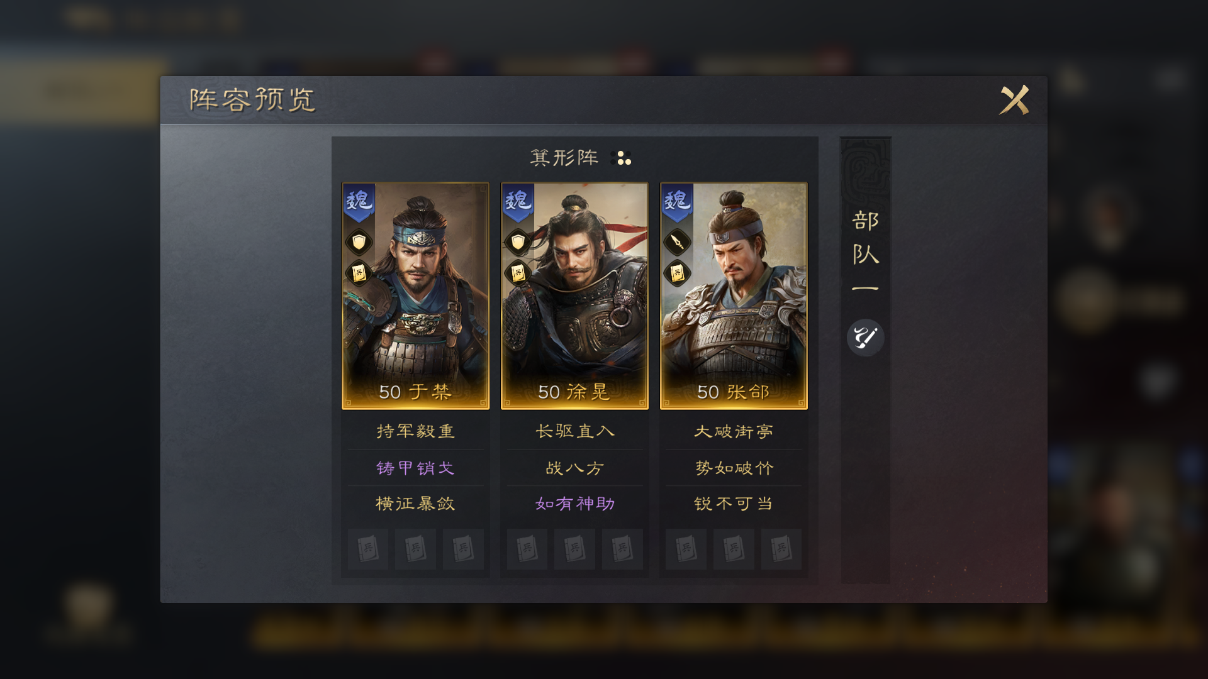Open the 徐晃 general card
The height and width of the screenshot is (679, 1208).
pyautogui.click(x=574, y=295)
